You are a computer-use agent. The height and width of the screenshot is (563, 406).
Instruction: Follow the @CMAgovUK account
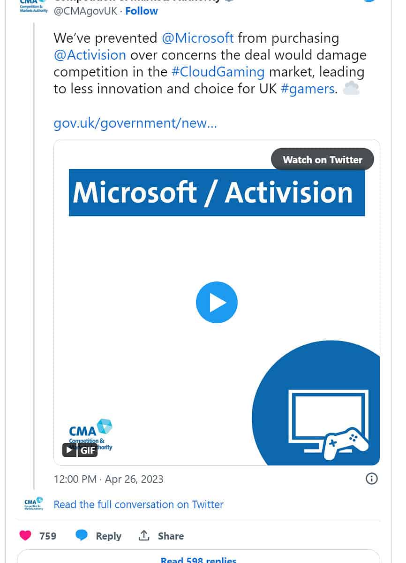tap(142, 11)
